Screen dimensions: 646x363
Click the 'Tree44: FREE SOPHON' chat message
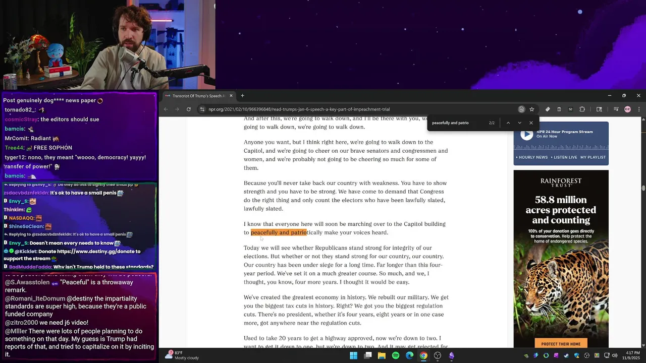(38, 148)
